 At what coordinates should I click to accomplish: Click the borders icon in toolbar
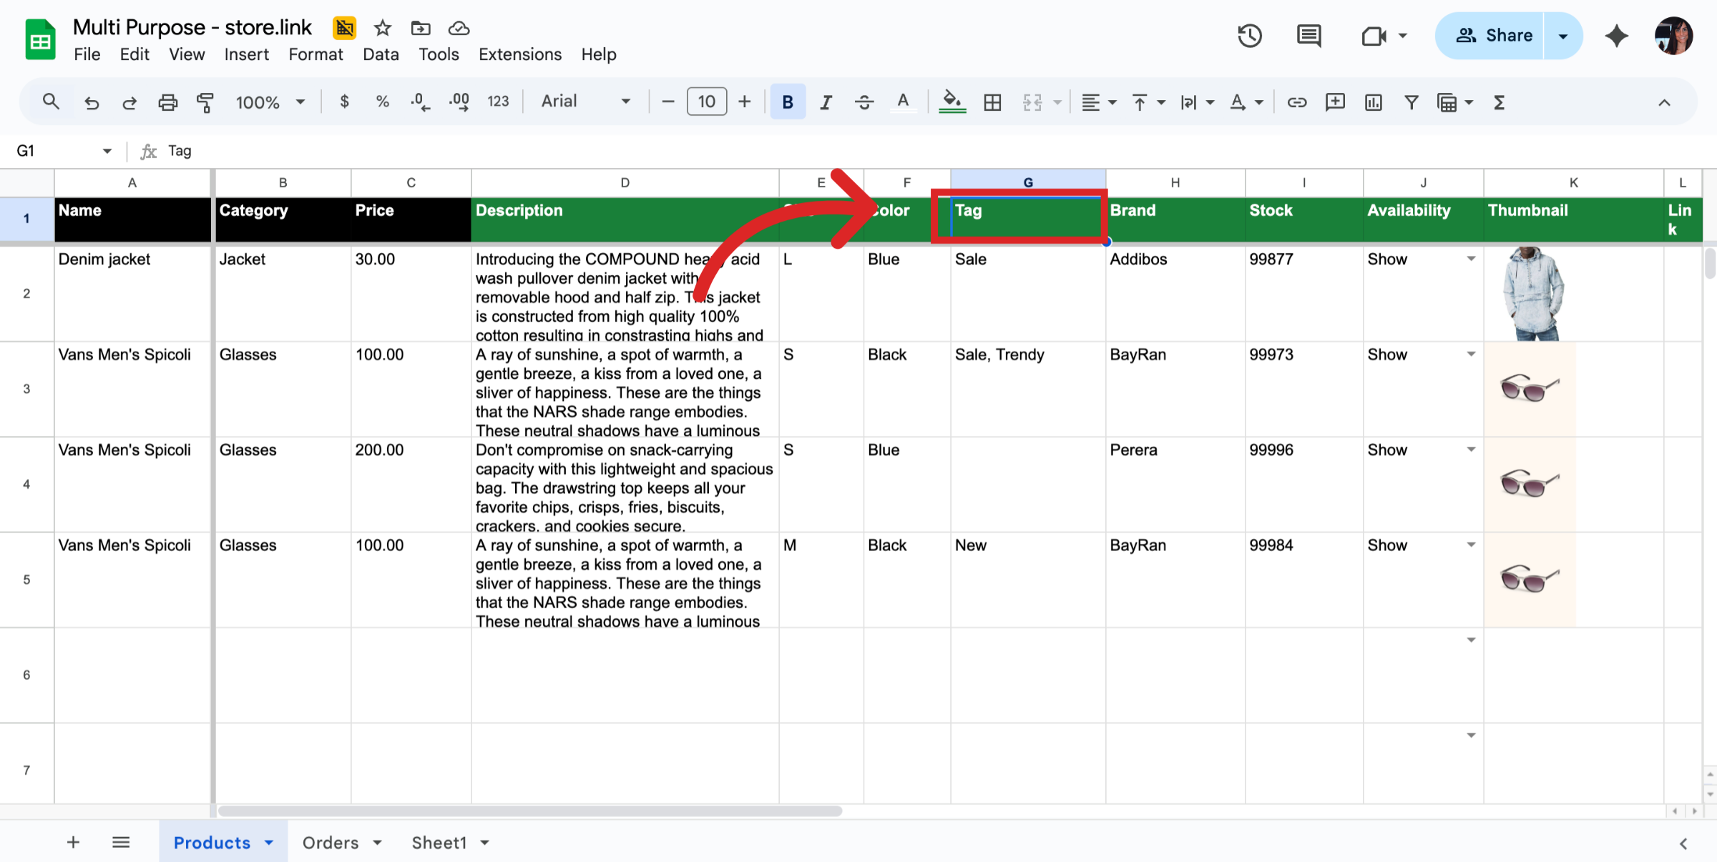pyautogui.click(x=992, y=102)
